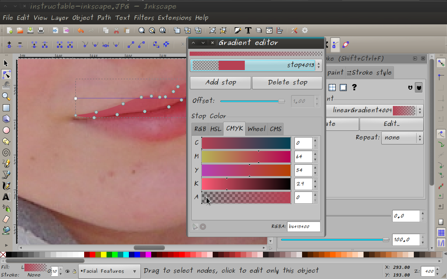Click inside the RGBA value field
The width and height of the screenshot is (447, 279).
(x=303, y=226)
